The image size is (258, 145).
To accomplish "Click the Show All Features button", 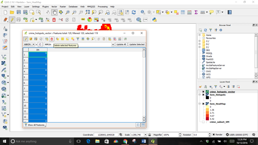I will tap(35, 125).
